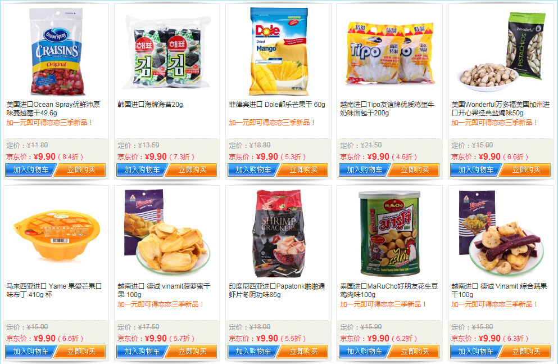Buy Papatonk shrimp crackers now
The height and width of the screenshot is (364, 558).
click(303, 352)
